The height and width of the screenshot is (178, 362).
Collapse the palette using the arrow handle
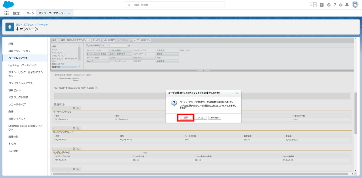pos(203,70)
